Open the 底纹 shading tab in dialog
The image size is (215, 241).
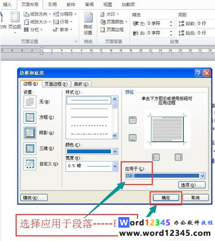click(x=81, y=84)
